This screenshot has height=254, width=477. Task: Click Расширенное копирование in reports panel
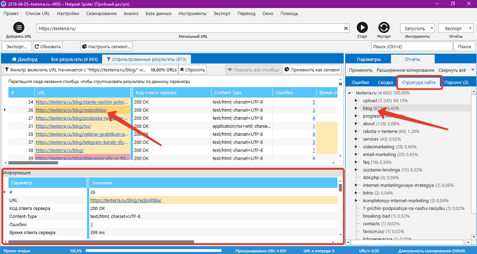(405, 70)
